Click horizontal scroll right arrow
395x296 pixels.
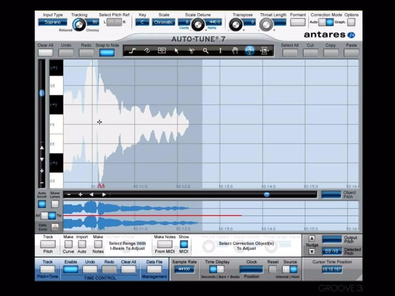(104, 194)
